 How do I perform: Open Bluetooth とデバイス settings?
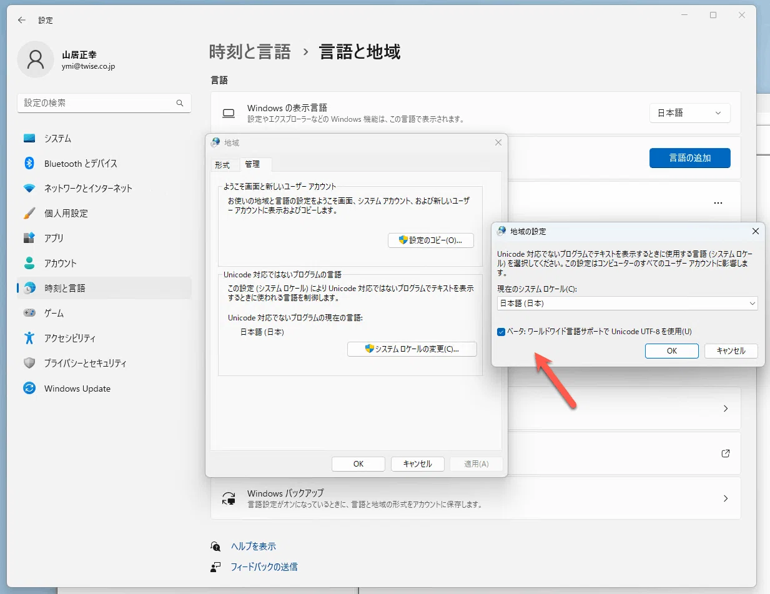click(104, 164)
